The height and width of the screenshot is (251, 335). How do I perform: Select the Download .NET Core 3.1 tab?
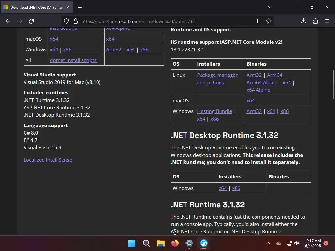tap(37, 8)
